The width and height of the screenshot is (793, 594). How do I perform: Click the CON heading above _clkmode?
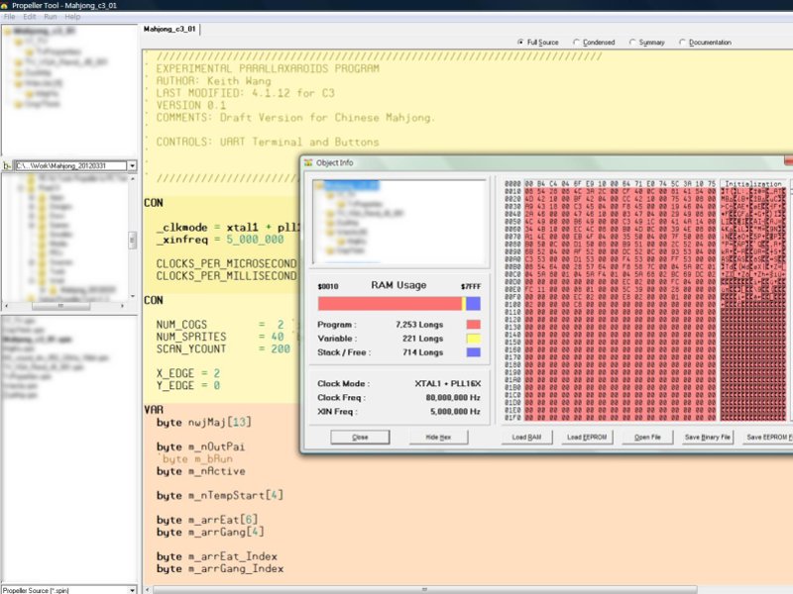[x=154, y=203]
